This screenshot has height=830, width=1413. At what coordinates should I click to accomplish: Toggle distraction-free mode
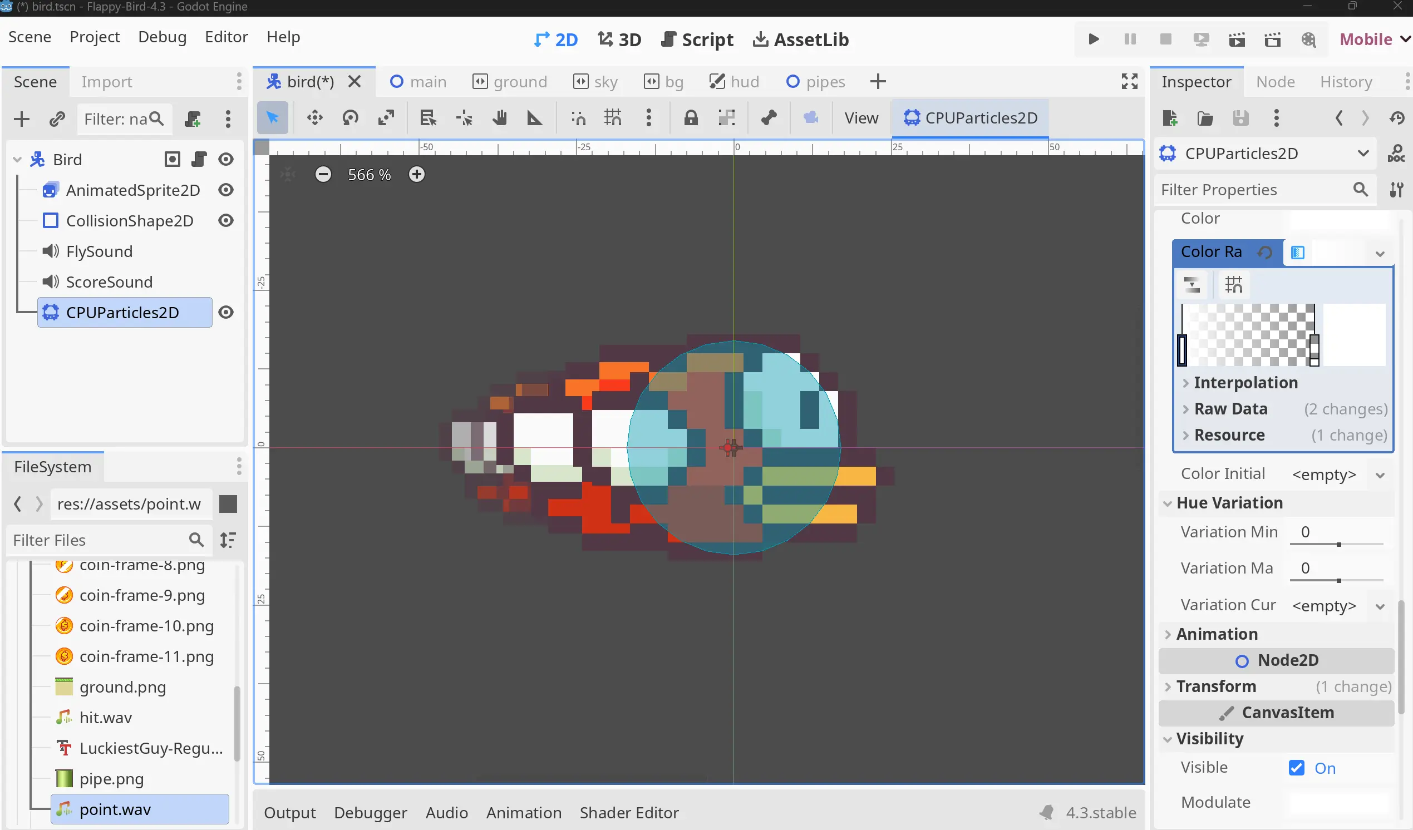point(1129,82)
